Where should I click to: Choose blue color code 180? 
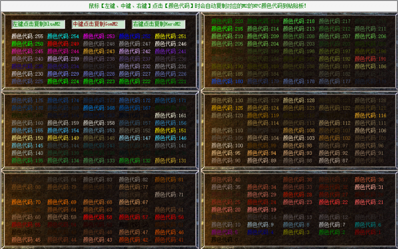tap(227, 81)
